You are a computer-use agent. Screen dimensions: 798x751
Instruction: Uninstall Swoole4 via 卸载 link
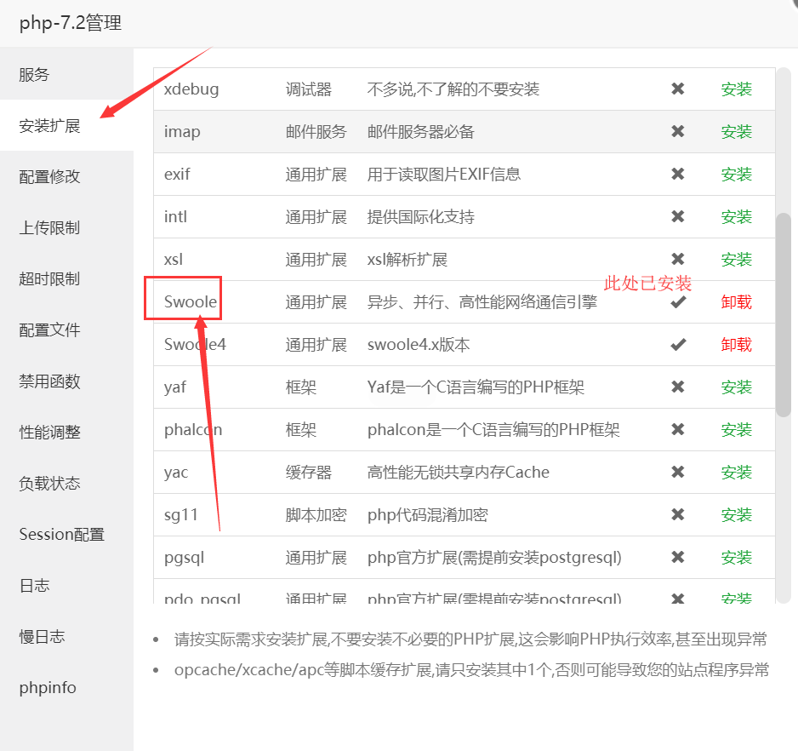pyautogui.click(x=736, y=345)
